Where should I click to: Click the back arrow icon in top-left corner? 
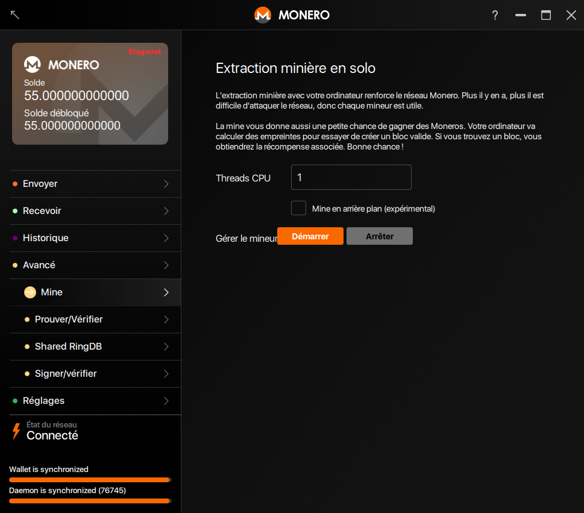(x=15, y=15)
